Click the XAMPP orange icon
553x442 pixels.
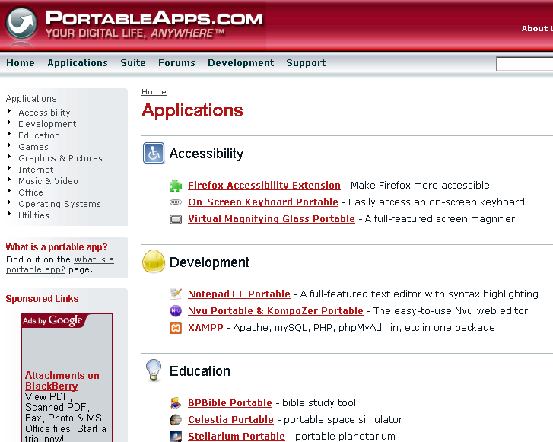point(176,328)
